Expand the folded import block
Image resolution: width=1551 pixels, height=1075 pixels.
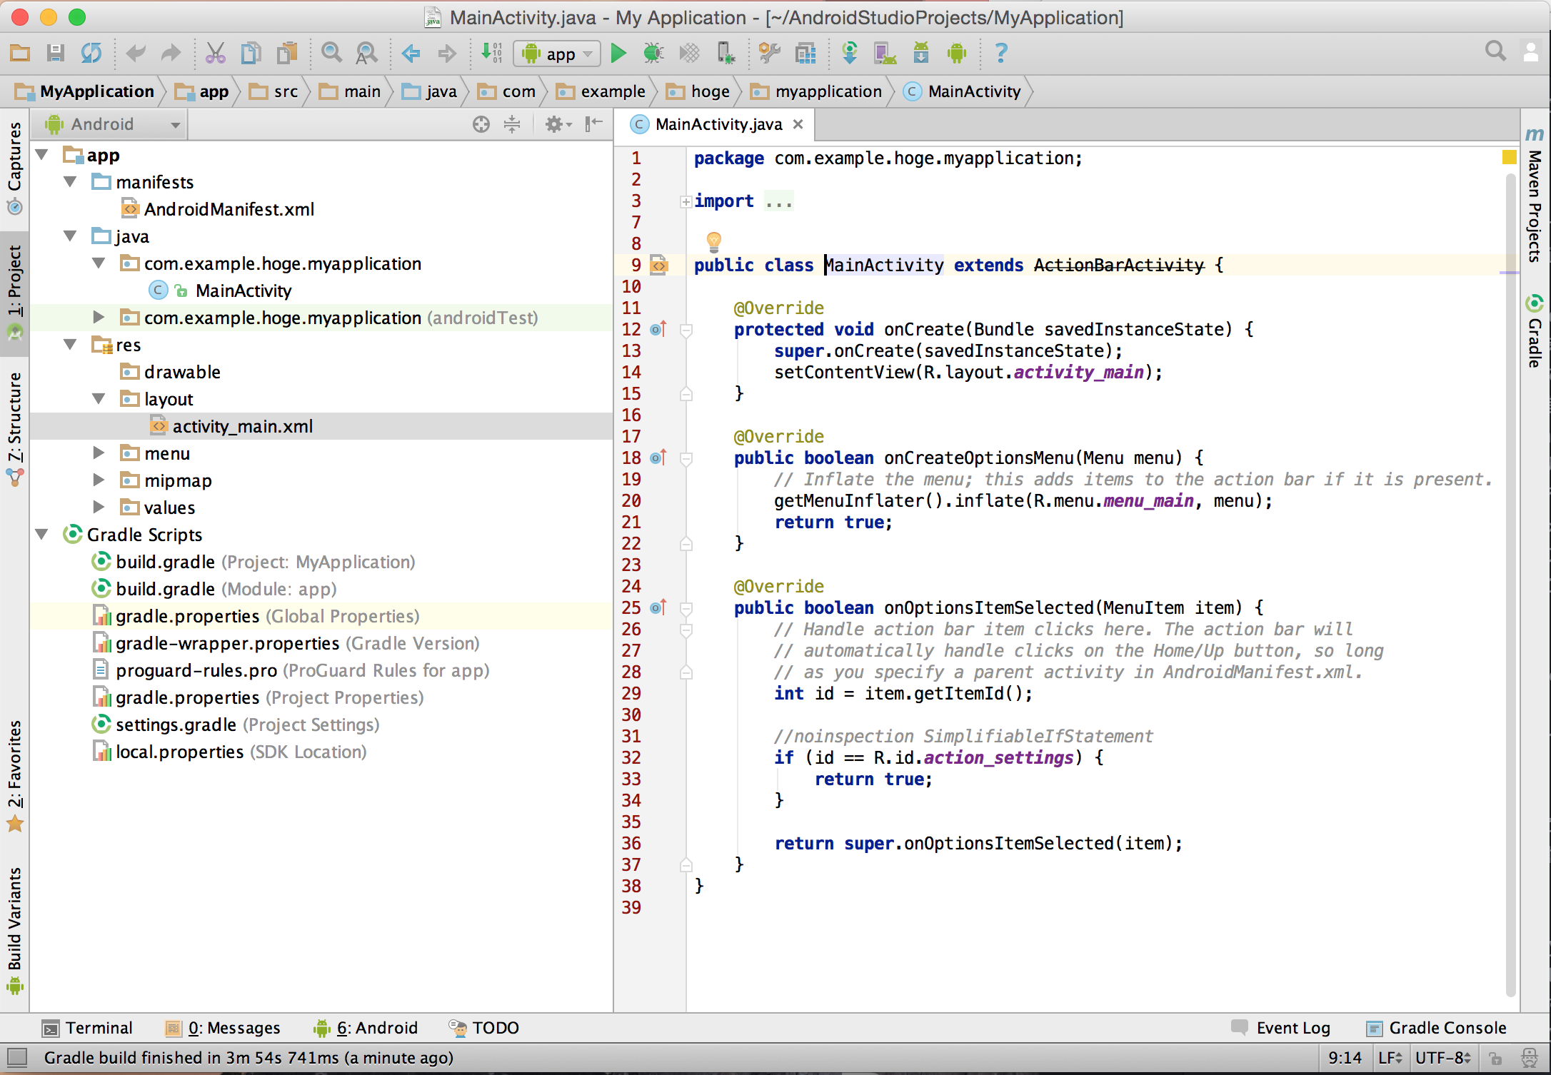(686, 202)
